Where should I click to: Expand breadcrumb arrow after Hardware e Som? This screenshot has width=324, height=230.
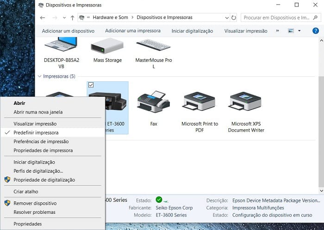(132, 18)
